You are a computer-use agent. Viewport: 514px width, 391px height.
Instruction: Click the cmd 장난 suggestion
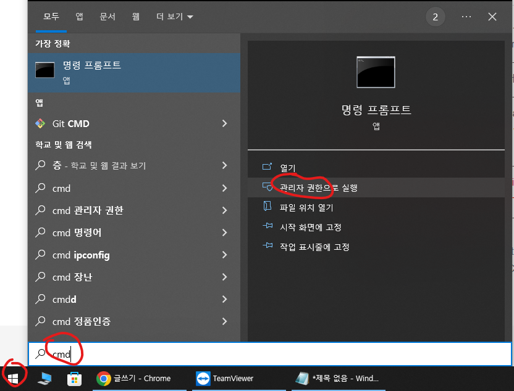(134, 277)
